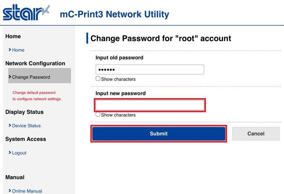Focus the Input new password field
This screenshot has width=284, height=194.
pyautogui.click(x=150, y=105)
